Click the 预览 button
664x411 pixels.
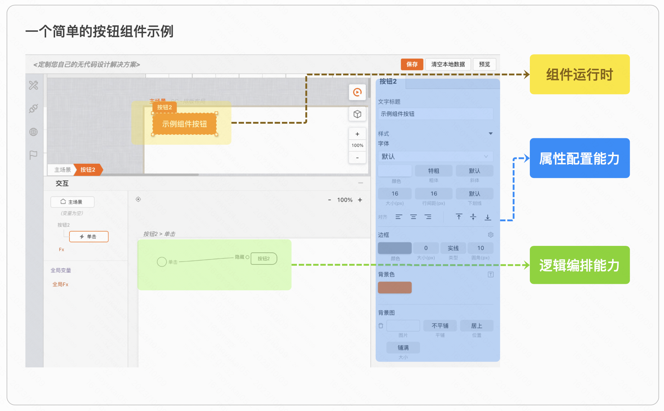(x=484, y=64)
